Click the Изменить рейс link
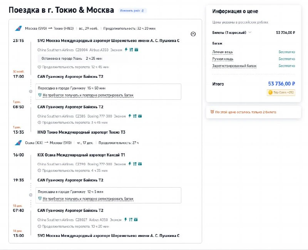The image size is (308, 250). 132,11
